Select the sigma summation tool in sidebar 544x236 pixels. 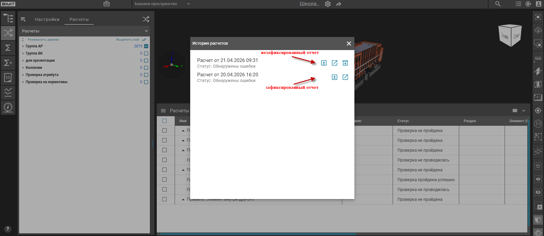pyautogui.click(x=8, y=48)
